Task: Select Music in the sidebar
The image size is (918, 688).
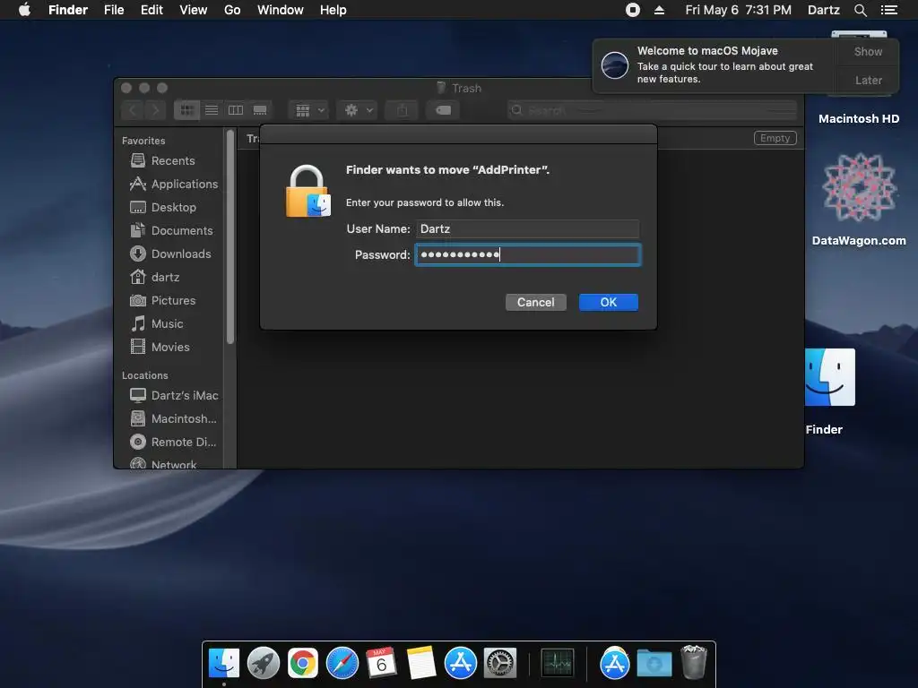Action: coord(157,323)
